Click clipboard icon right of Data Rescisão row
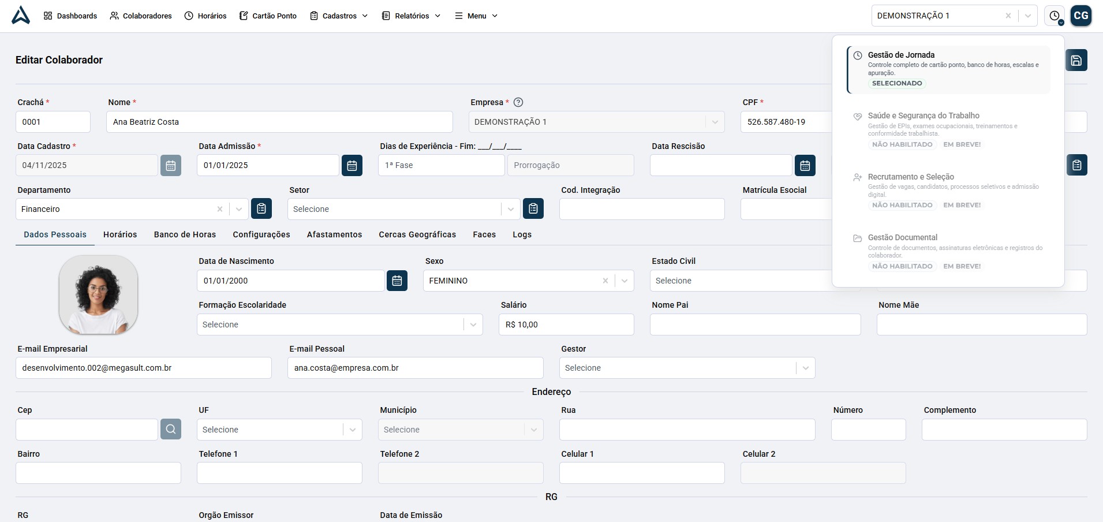The image size is (1103, 522). 1077,165
